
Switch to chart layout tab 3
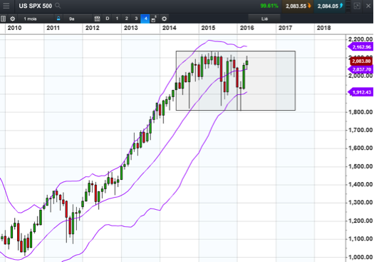136,19
